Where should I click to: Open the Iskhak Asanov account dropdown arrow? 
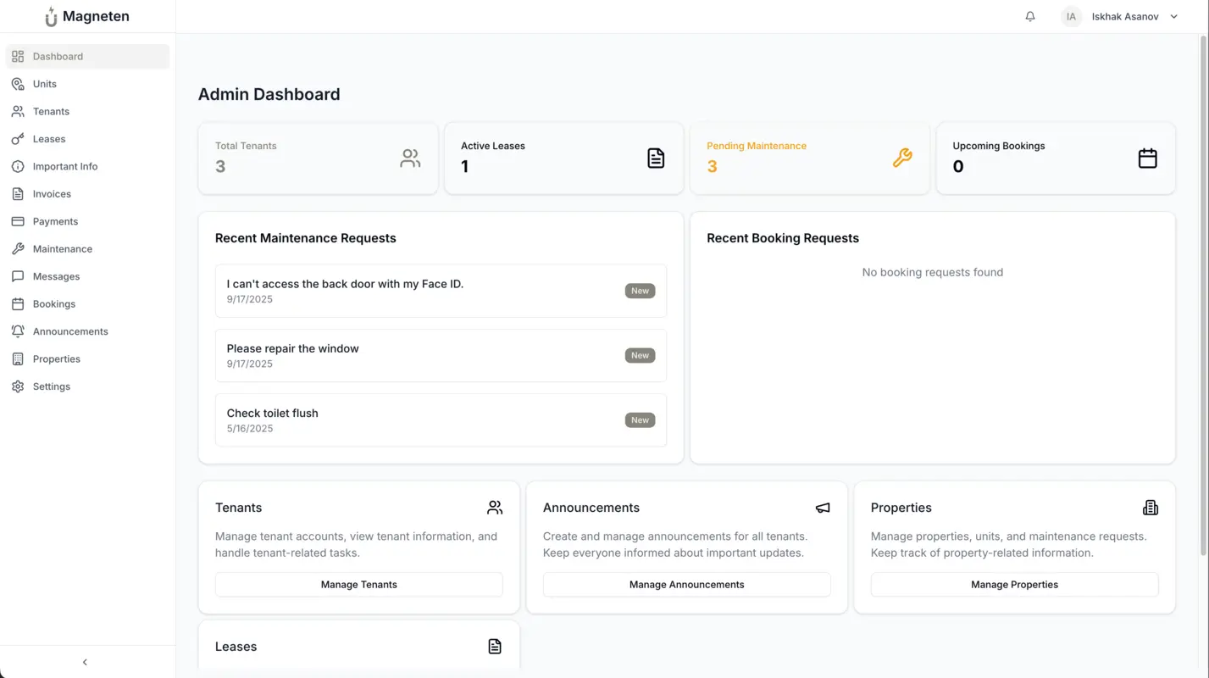[x=1173, y=16]
